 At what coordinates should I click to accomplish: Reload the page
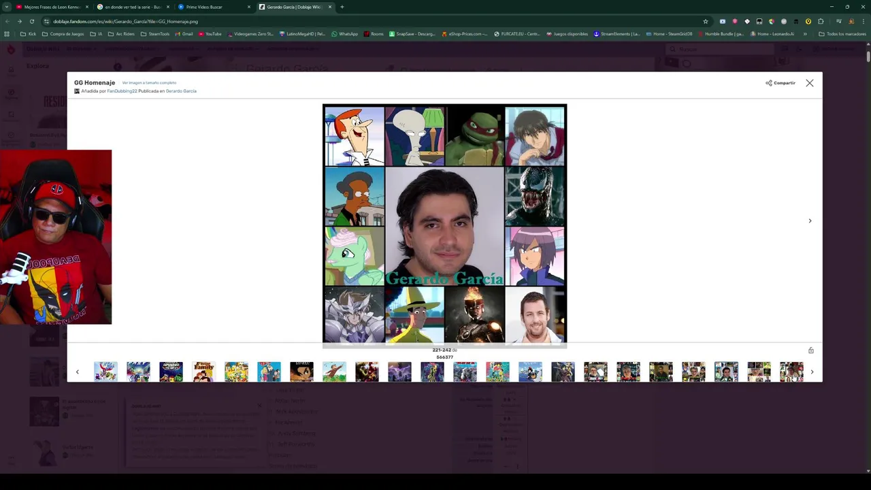(31, 21)
